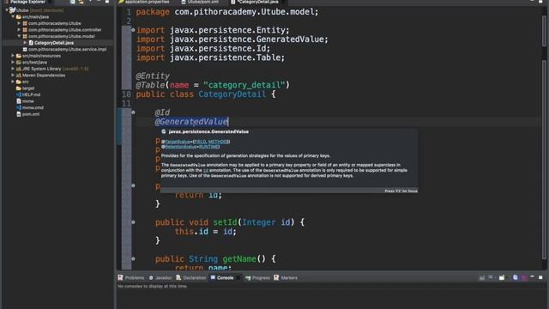Screen dimensions: 549x309
Task: Click the @Id annotation line in code
Action: (162, 112)
